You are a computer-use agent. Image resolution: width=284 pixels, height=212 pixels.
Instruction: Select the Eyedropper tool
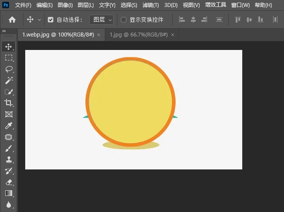[9, 126]
